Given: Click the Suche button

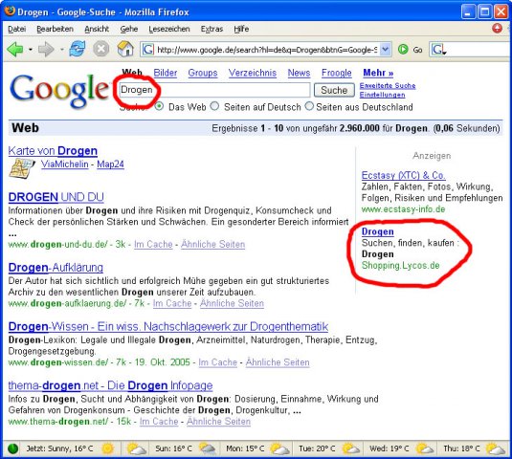Looking at the screenshot, I should pos(334,90).
